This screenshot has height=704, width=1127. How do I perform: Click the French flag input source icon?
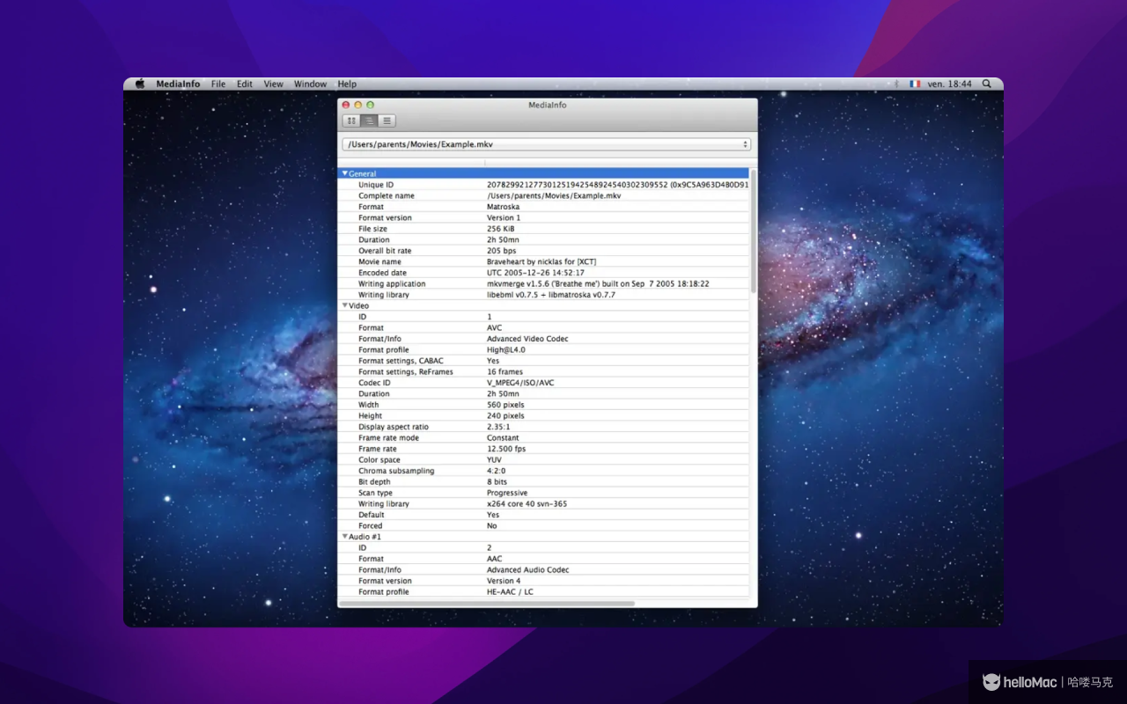(x=915, y=84)
